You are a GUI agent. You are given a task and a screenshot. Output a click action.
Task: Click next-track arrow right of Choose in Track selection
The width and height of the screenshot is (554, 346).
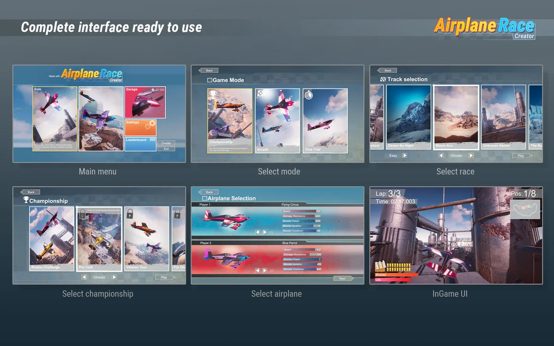(x=471, y=156)
